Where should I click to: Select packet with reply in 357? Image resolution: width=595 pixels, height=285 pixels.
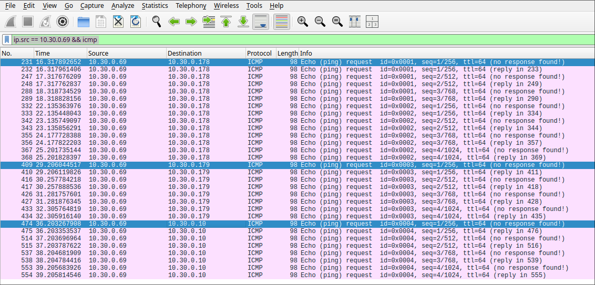tap(297, 143)
